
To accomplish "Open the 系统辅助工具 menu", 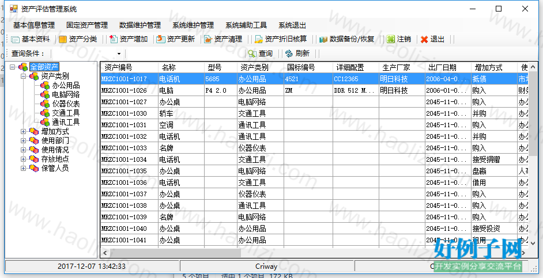I will click(x=246, y=25).
